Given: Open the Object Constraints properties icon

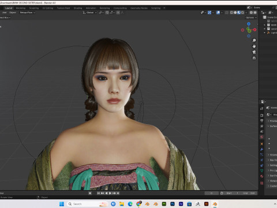Looking at the screenshot, I should pyautogui.click(x=262, y=165).
